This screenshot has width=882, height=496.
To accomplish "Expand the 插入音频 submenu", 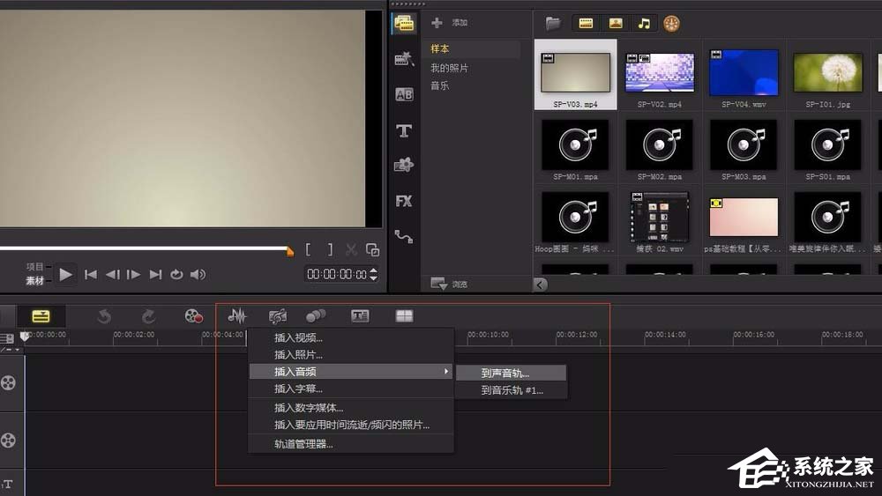I will coord(350,372).
